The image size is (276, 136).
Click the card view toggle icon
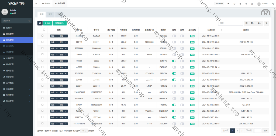246,23
